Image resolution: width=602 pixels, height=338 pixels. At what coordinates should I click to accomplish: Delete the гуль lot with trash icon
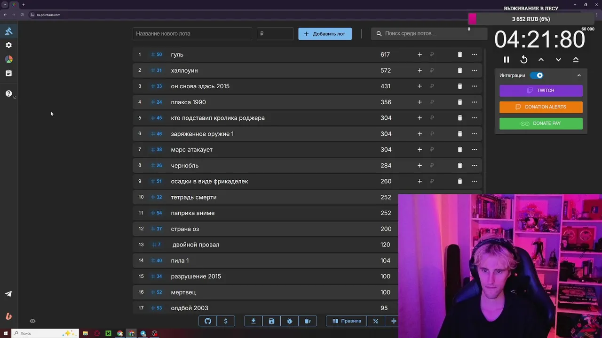[x=460, y=54]
